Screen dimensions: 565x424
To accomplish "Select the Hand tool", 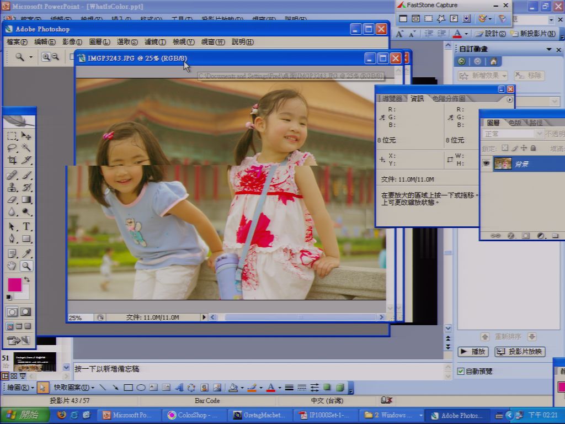I will pos(12,266).
